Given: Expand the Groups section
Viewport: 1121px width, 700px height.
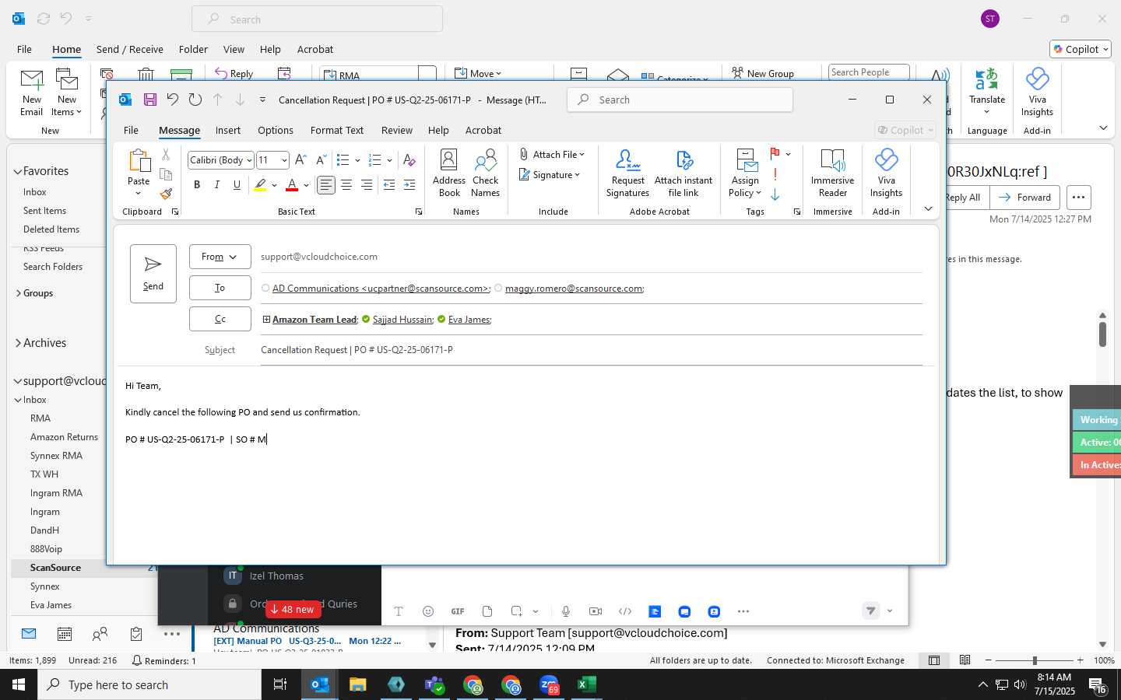Looking at the screenshot, I should click(18, 293).
